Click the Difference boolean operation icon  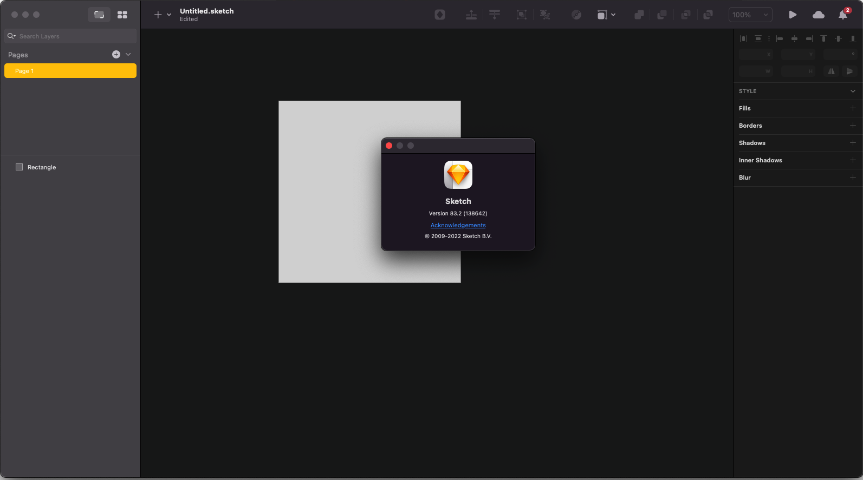pos(708,15)
